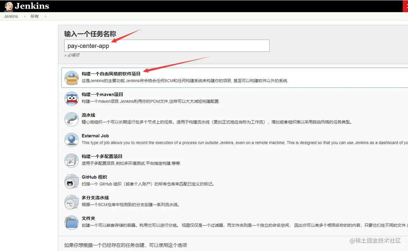Focus the task name input containing pay-center-app
Image resolution: width=408 pixels, height=251 pixels.
(x=167, y=46)
